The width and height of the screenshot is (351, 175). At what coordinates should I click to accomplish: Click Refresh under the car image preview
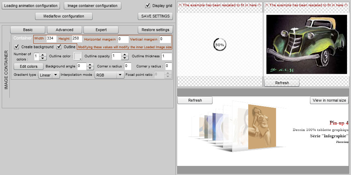282,83
